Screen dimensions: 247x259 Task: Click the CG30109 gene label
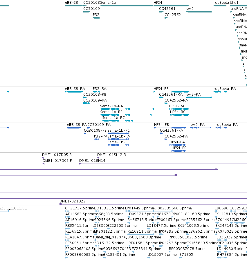click(x=92, y=9)
